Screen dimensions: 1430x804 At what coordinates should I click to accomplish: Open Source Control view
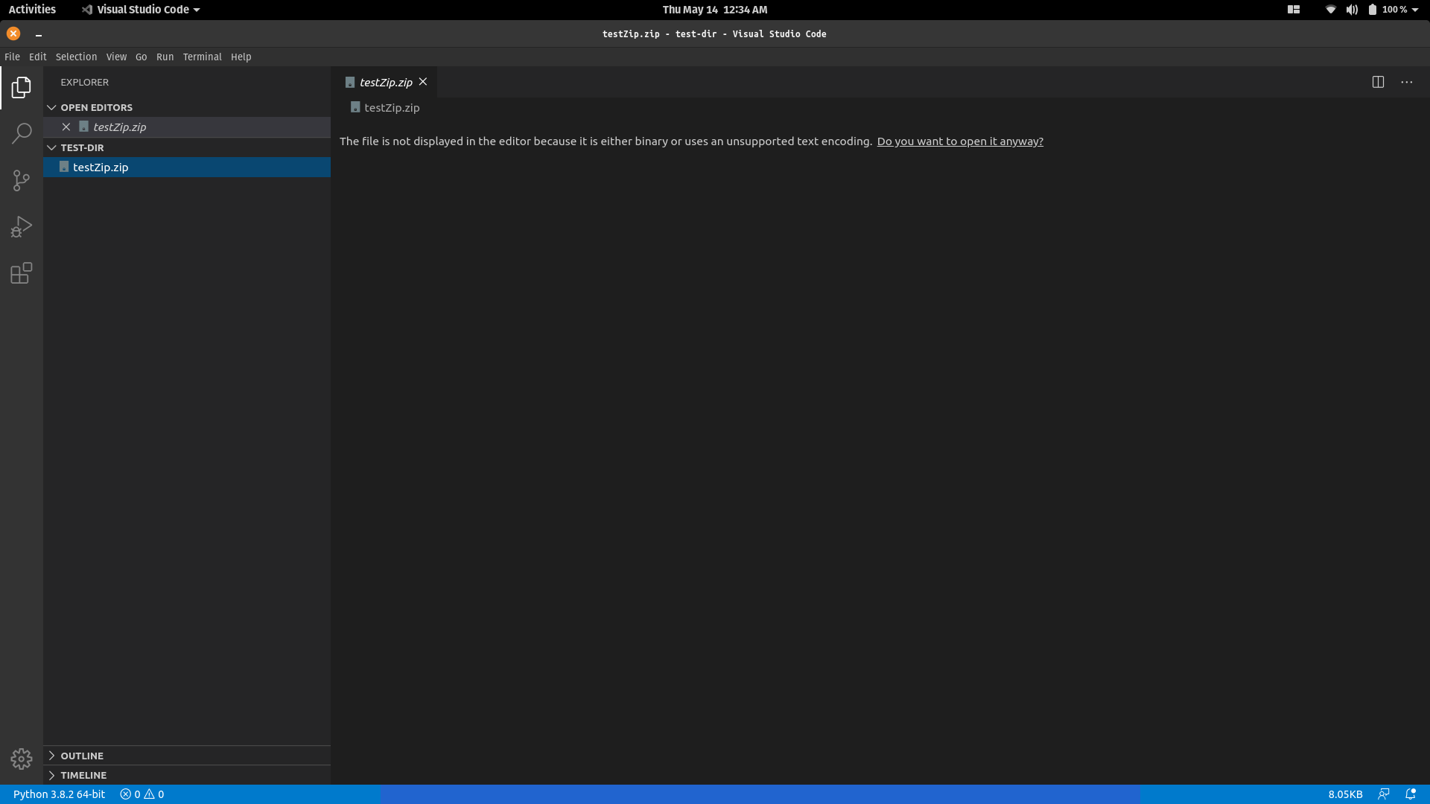pyautogui.click(x=21, y=180)
